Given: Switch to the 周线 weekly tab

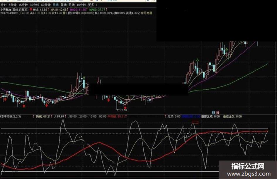Looking at the screenshot, I should (63, 5).
